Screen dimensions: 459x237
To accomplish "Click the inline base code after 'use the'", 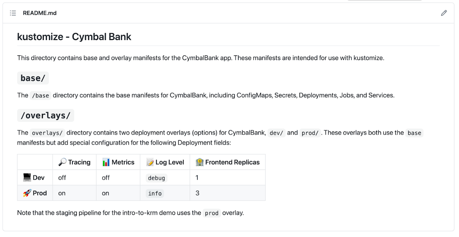I will coord(414,133).
